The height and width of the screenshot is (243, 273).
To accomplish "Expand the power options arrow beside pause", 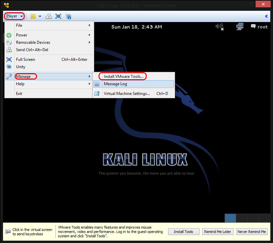I will [x=40, y=16].
